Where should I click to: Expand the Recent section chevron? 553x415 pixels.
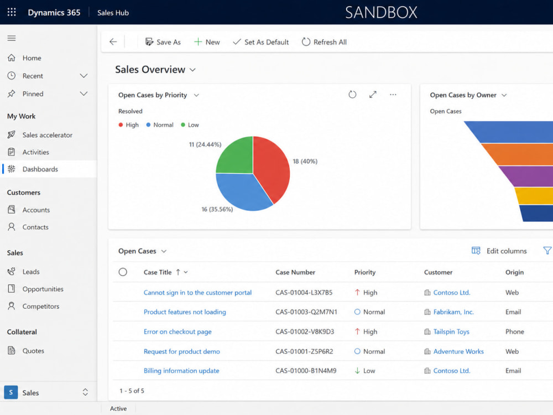click(84, 76)
